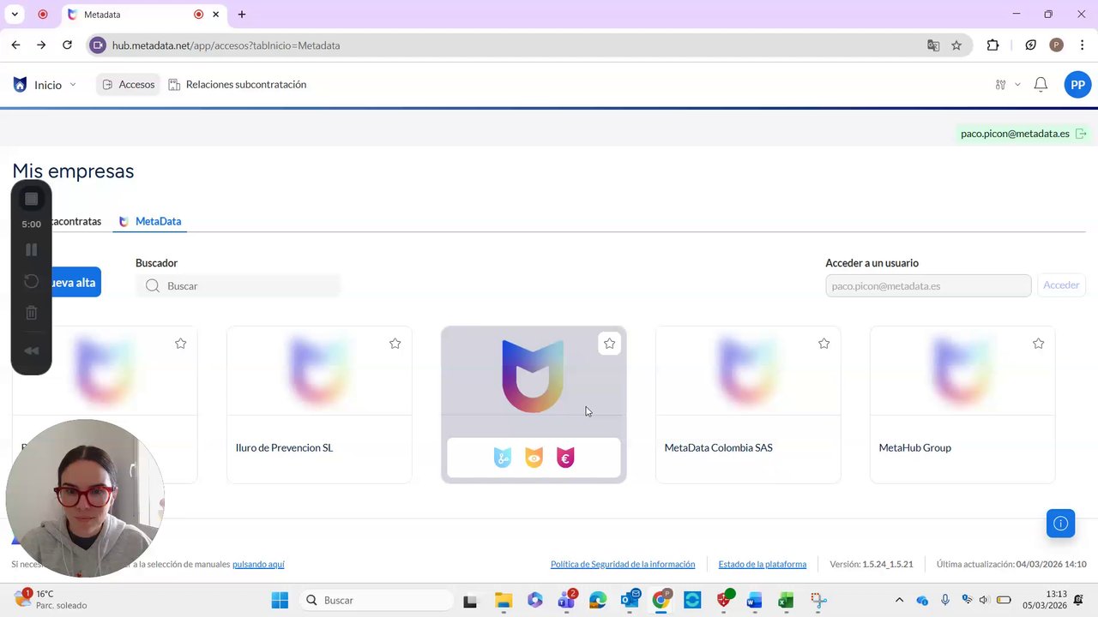
Task: Restart the recording with circular arrow icon
Action: pyautogui.click(x=31, y=281)
